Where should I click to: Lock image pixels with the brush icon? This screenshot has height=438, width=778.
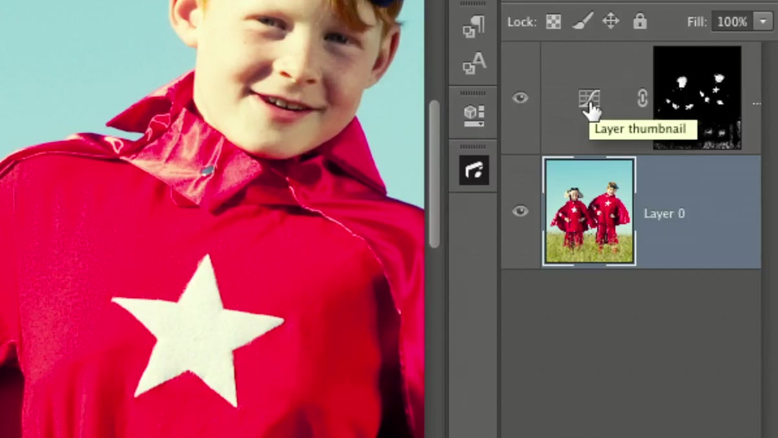click(582, 21)
